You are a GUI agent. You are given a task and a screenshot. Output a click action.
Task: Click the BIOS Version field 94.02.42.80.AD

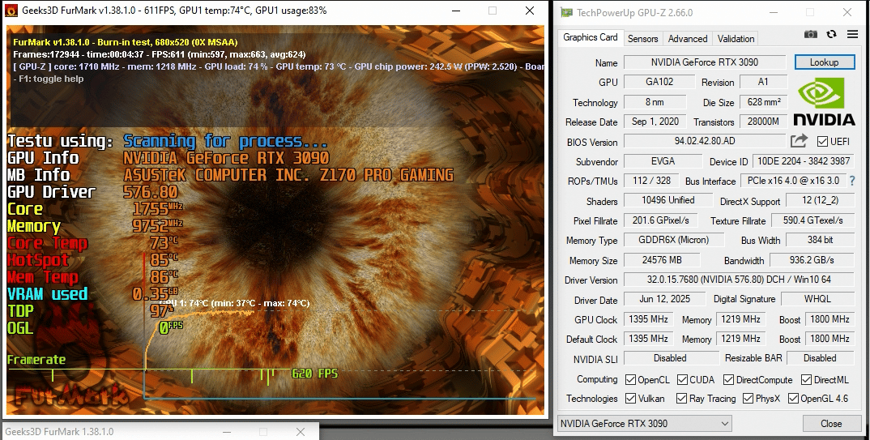(705, 141)
